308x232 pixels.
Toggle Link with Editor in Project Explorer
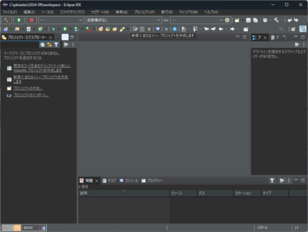pyautogui.click(x=49, y=44)
